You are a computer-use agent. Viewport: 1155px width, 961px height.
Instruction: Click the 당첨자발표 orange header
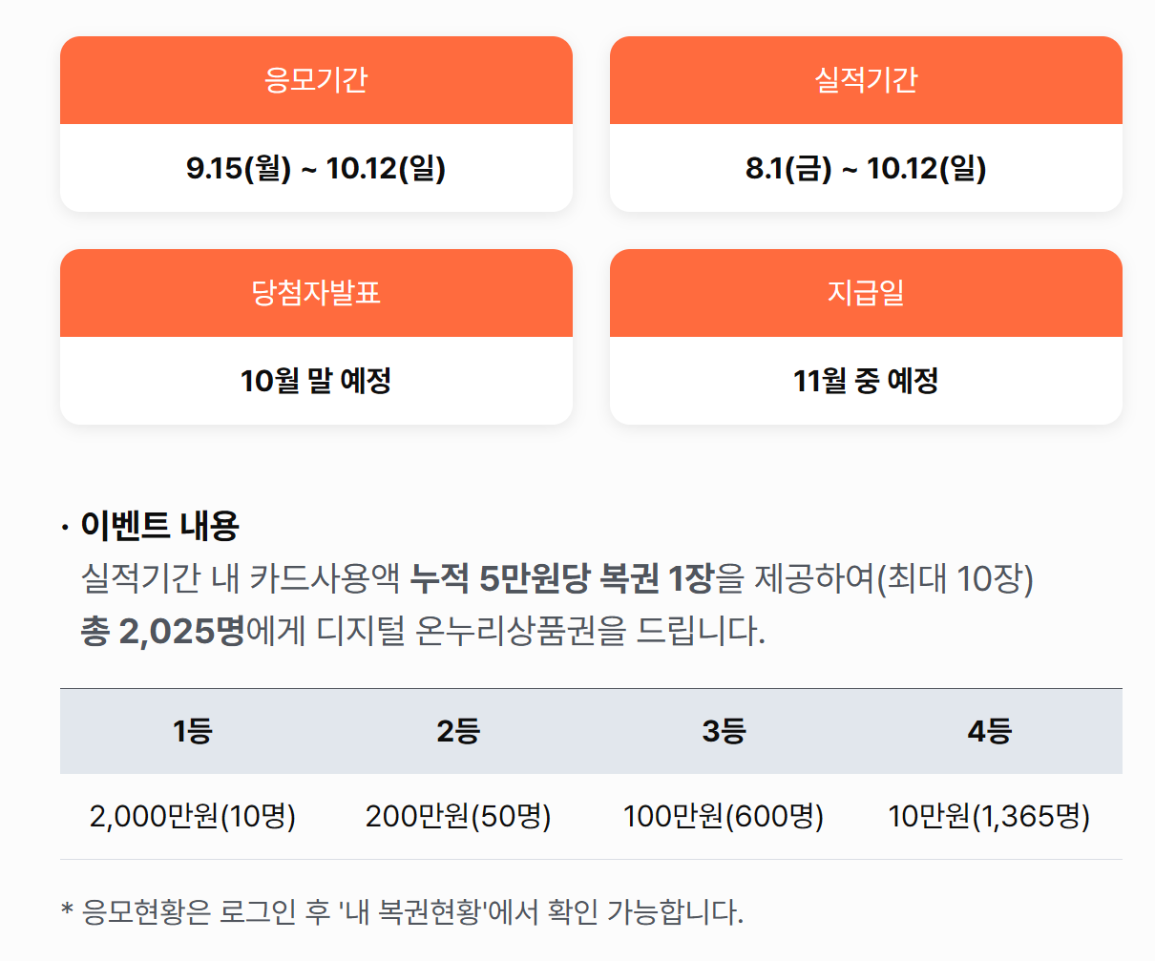(x=316, y=293)
